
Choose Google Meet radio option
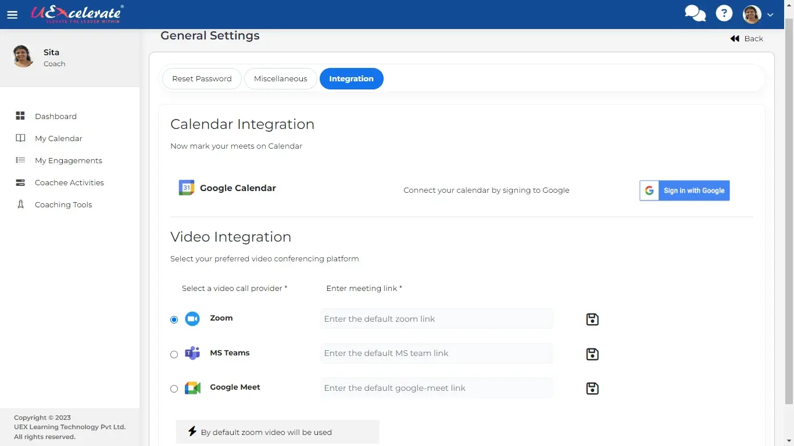(x=174, y=389)
